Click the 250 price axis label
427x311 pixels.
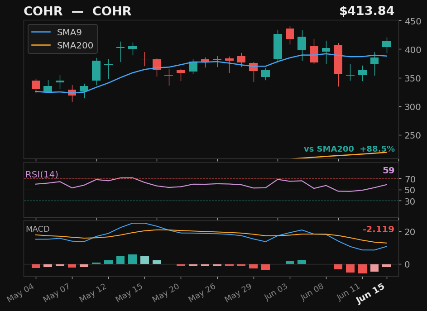tap(413, 135)
